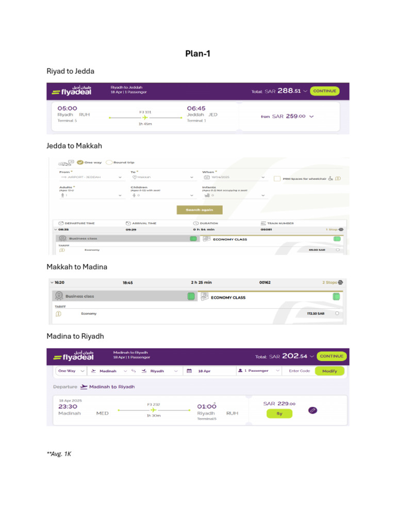
Task: Click the Enter Code promo field
Action: [x=300, y=371]
